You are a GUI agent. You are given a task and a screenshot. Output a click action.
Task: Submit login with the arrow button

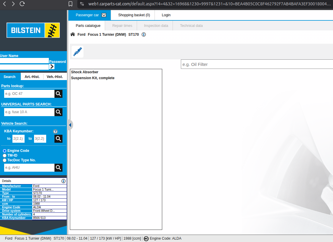click(x=52, y=66)
